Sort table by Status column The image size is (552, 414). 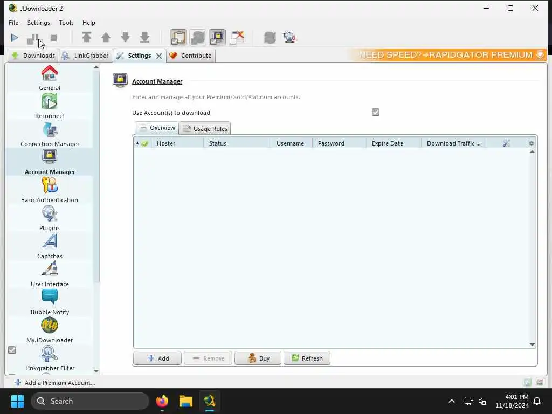point(237,143)
